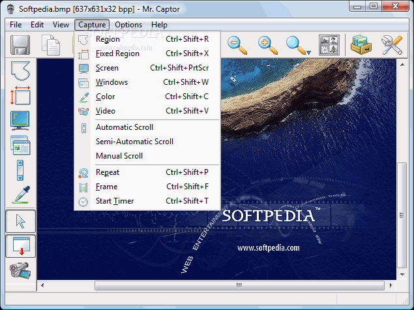Open the Help menu

pos(159,25)
